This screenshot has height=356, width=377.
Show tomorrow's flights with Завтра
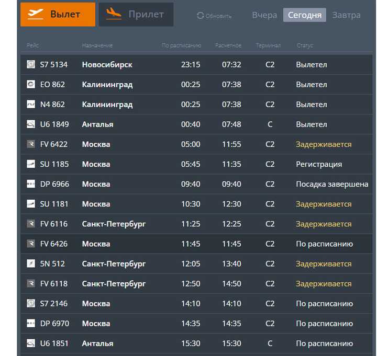tap(346, 15)
